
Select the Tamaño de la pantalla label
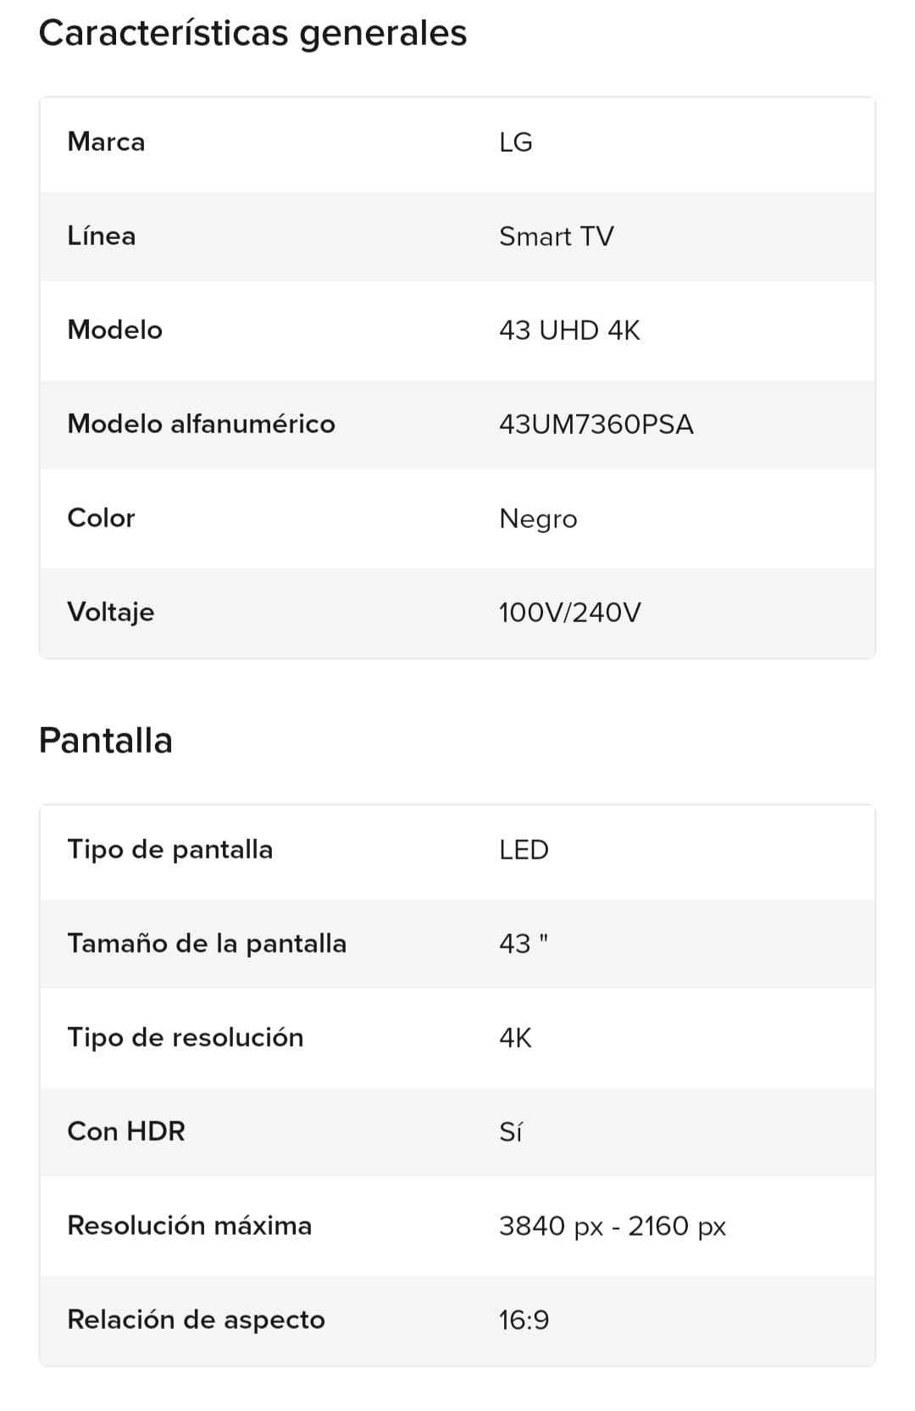[x=207, y=943]
